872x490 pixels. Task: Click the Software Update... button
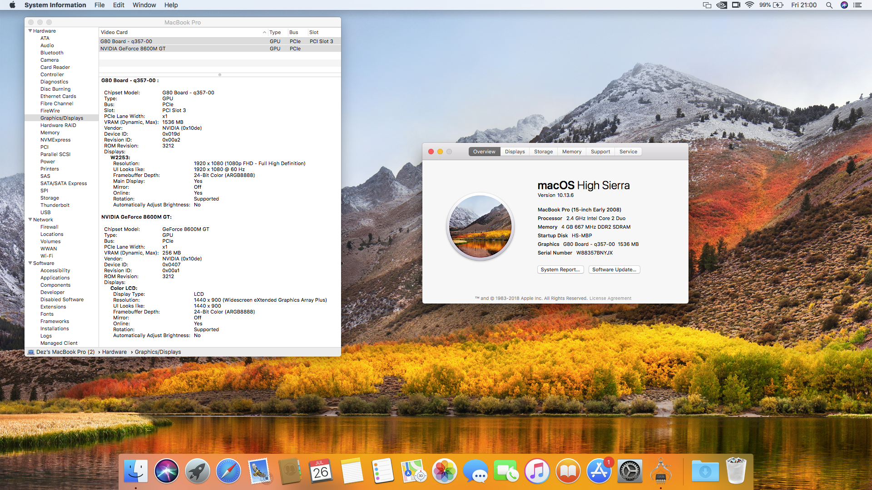pos(614,269)
